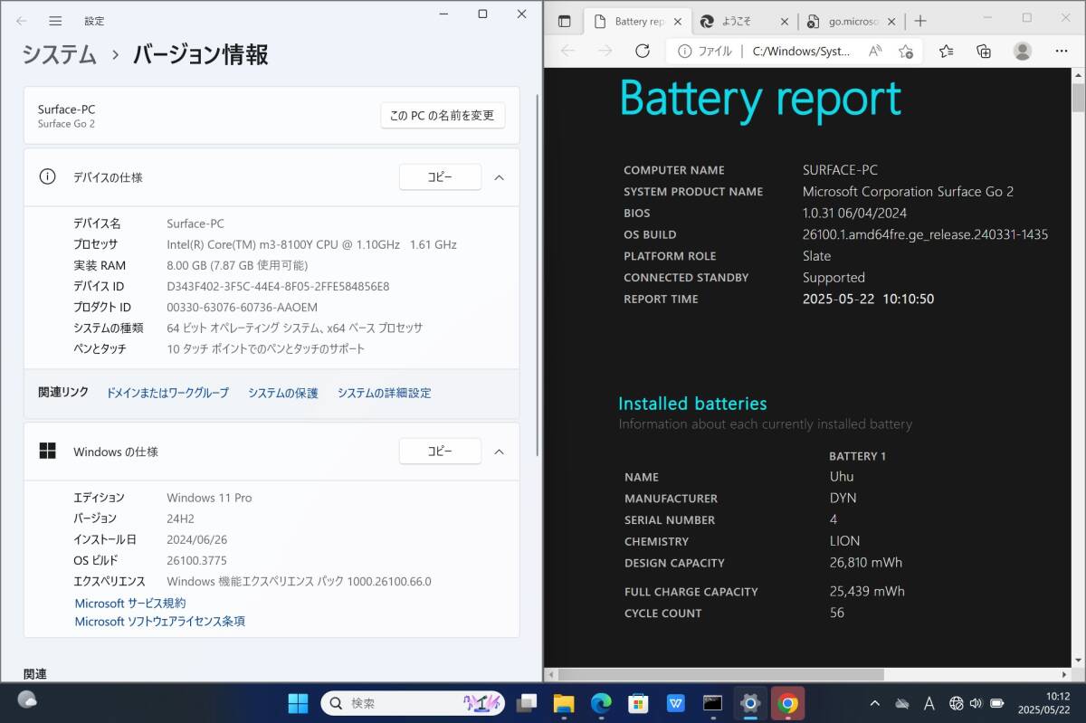Open the weather widget on taskbar

tap(27, 699)
